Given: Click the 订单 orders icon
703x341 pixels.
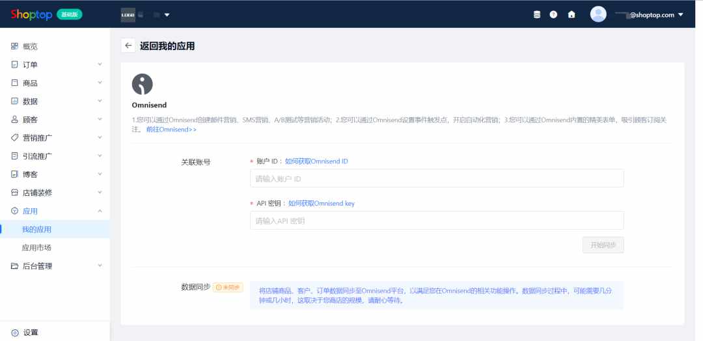Looking at the screenshot, I should 15,64.
